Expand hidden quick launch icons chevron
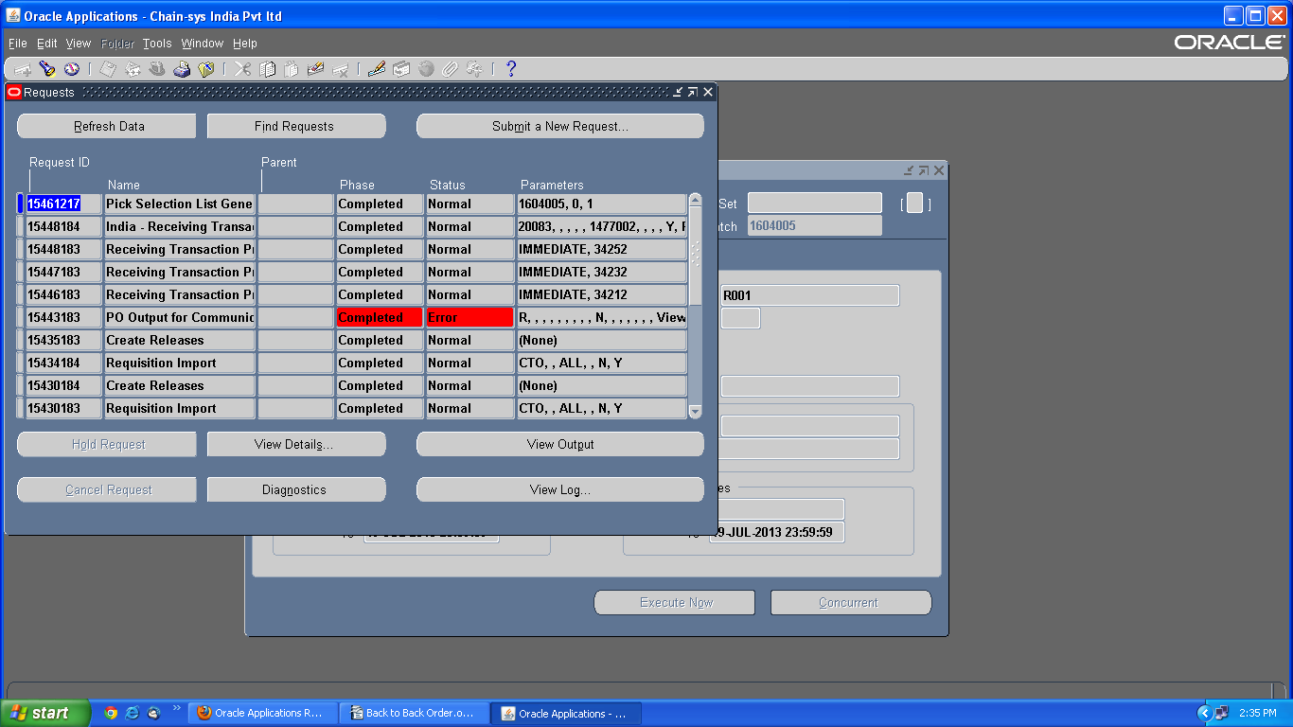This screenshot has height=727, width=1293. pyautogui.click(x=177, y=708)
